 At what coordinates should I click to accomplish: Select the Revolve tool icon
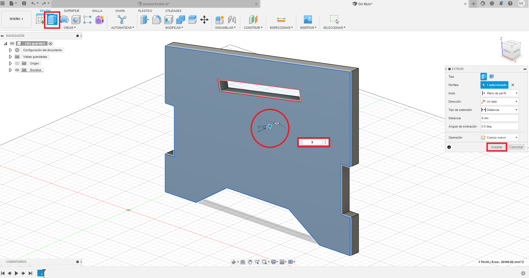64,20
